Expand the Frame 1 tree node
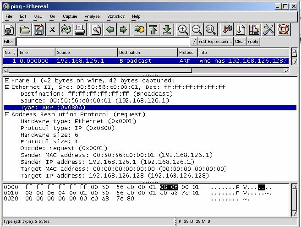 click(7, 81)
